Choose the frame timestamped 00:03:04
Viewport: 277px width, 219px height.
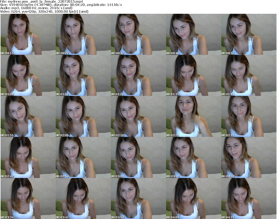[x=138, y=157]
